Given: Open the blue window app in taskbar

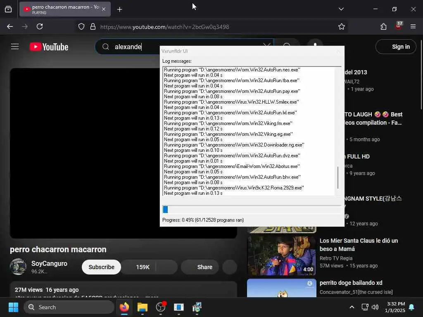Looking at the screenshot, I should tap(178, 307).
